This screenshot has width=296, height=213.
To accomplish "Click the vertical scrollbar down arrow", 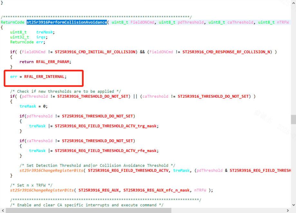I will click(x=293, y=205).
